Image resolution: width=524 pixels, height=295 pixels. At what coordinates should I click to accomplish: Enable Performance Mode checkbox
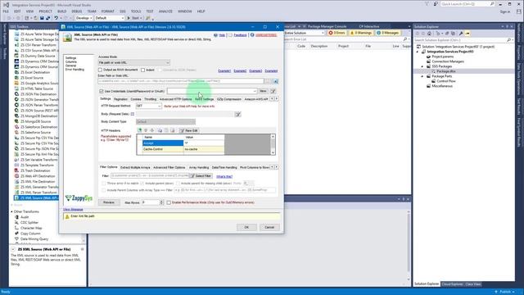coord(169,202)
